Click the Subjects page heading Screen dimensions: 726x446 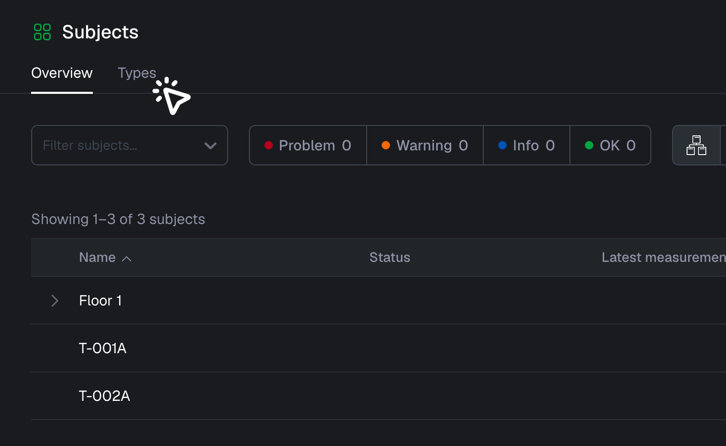coord(100,32)
